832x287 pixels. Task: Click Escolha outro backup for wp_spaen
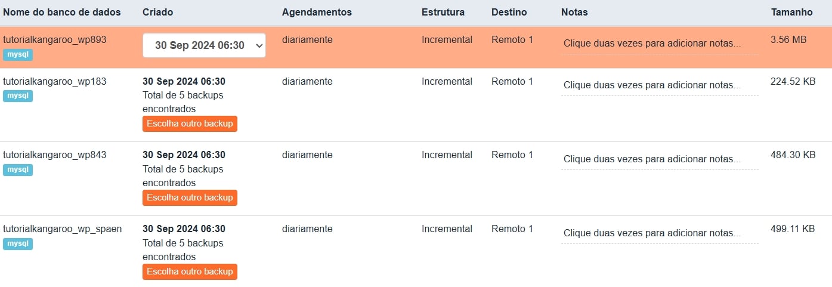190,271
